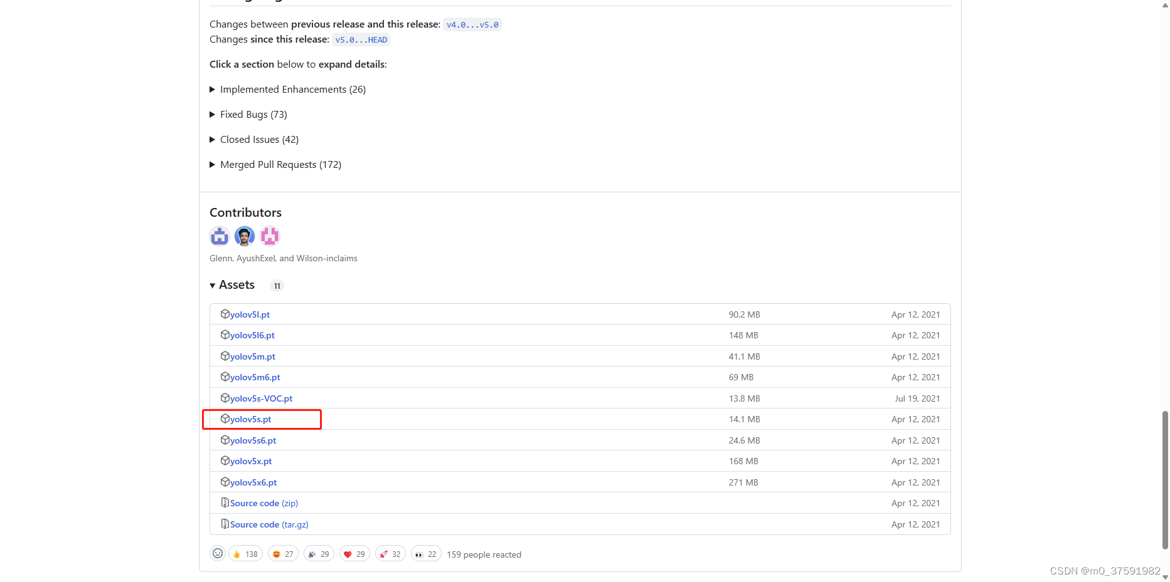Click the 90.2 MB size of yolov5l.pt
This screenshot has width=1170, height=582.
744,314
